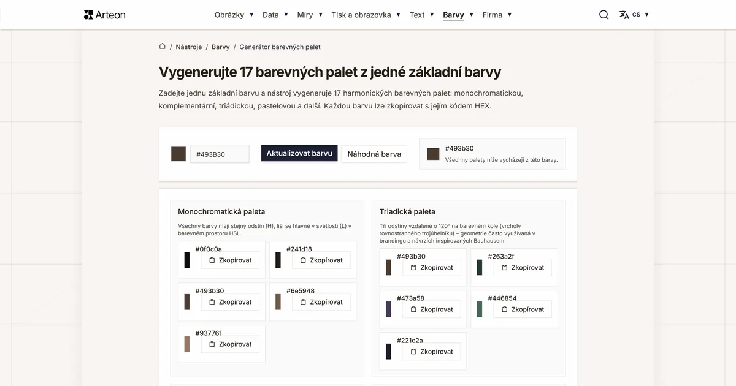736x386 pixels.
Task: Open the search magnifier icon
Action: pyautogui.click(x=604, y=15)
